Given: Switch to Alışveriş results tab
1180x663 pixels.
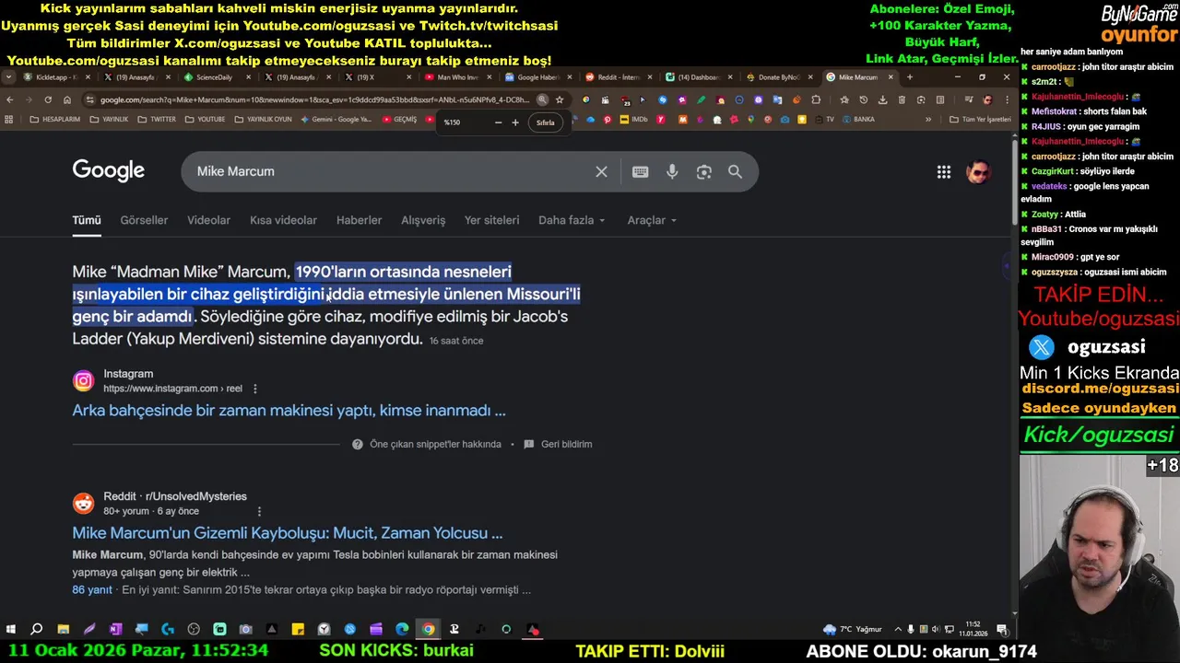Looking at the screenshot, I should 423,220.
